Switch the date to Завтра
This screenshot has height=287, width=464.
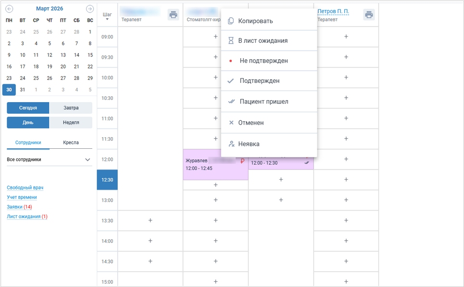pos(71,108)
